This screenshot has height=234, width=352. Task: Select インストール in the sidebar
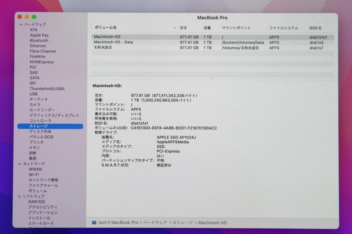click(x=39, y=218)
